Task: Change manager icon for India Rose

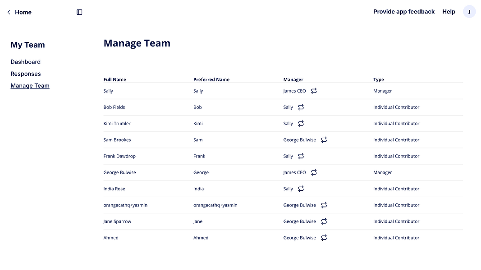Action: 301,189
